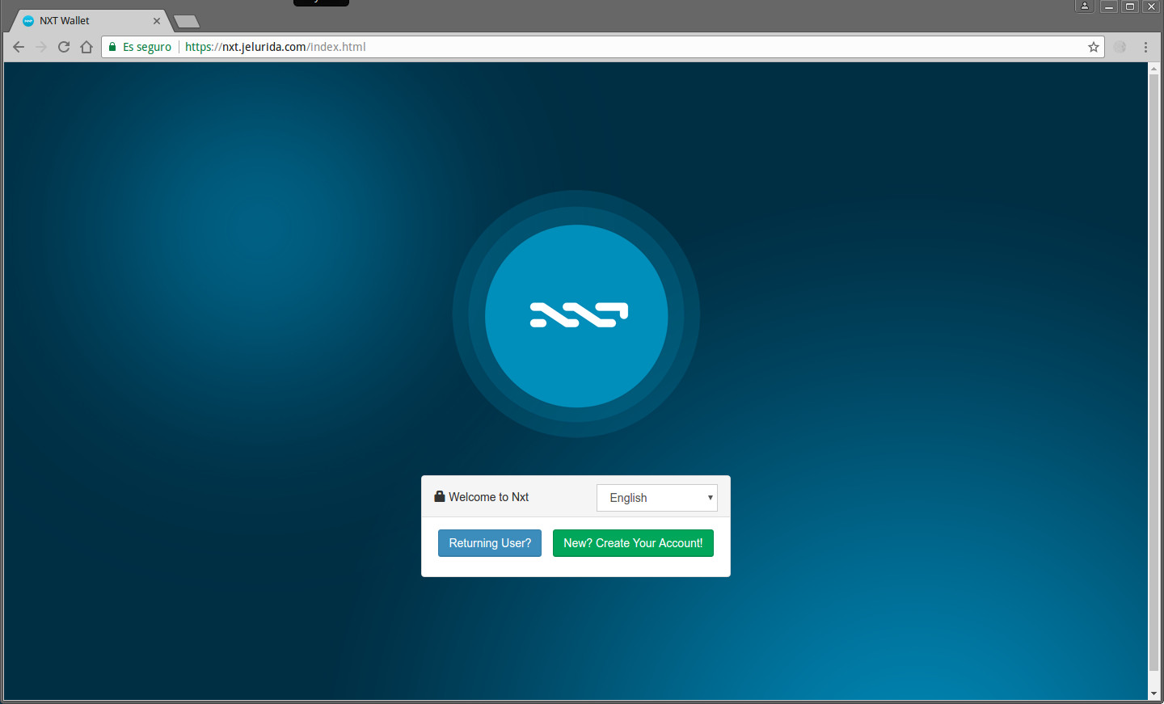The width and height of the screenshot is (1164, 704).
Task: Go to the browser home page
Action: click(86, 47)
